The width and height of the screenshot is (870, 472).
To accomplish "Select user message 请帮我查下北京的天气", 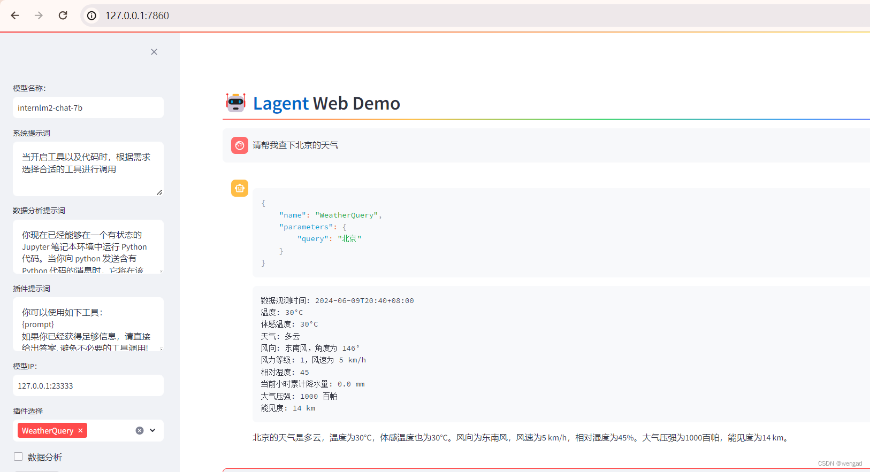I will click(x=295, y=145).
